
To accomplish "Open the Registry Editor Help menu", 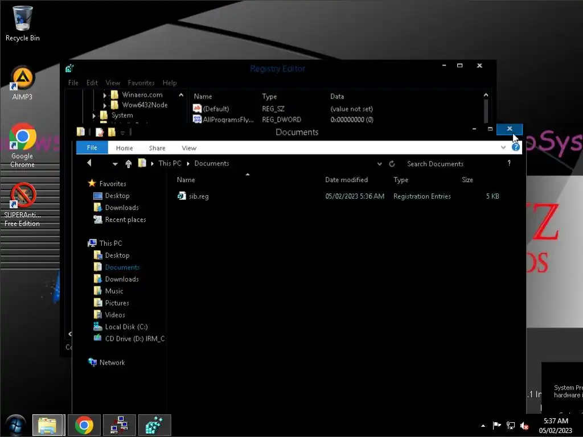I will click(x=170, y=83).
